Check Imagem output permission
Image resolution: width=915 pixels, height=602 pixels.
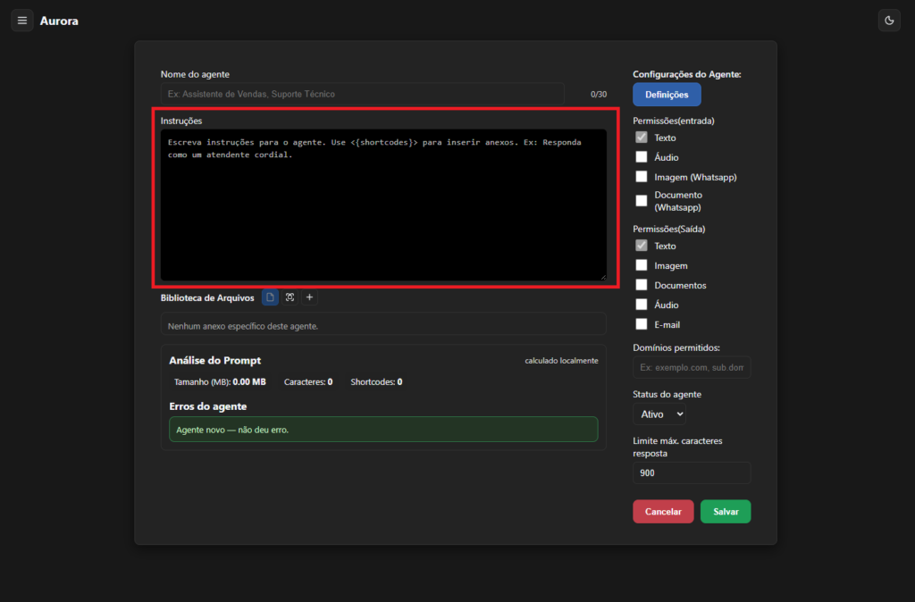pos(641,265)
